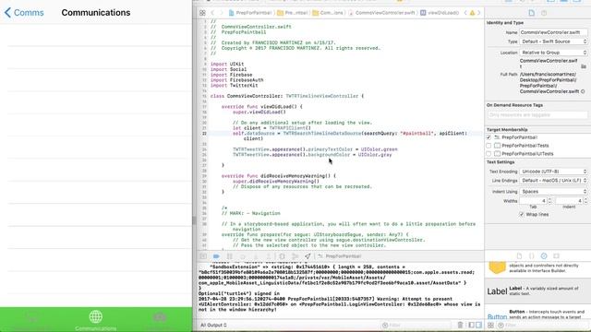Click the Tab width stepper
591x332 pixels.
click(549, 201)
